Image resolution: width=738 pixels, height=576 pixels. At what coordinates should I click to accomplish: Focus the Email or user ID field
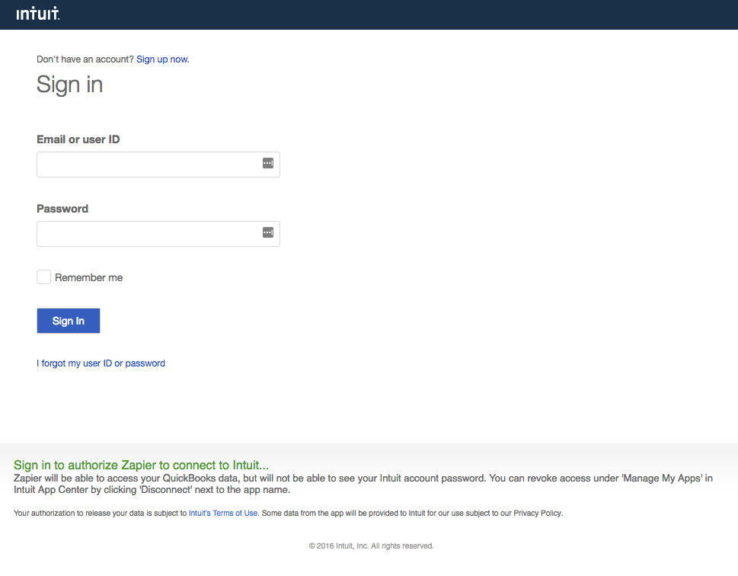[158, 165]
